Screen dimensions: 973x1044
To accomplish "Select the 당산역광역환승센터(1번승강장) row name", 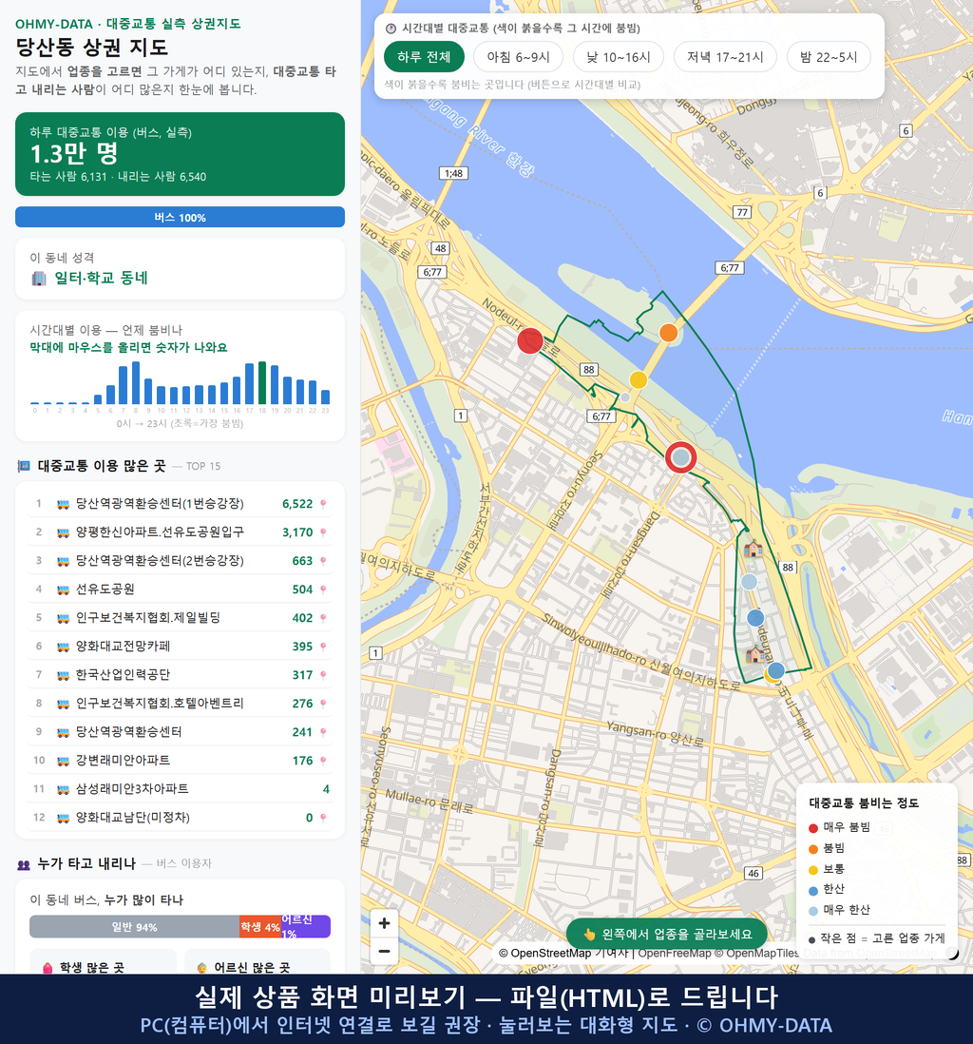I will [x=160, y=504].
